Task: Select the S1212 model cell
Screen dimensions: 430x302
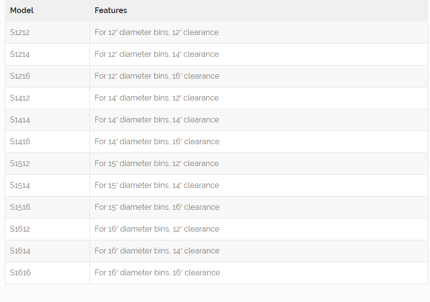Action: tap(20, 33)
